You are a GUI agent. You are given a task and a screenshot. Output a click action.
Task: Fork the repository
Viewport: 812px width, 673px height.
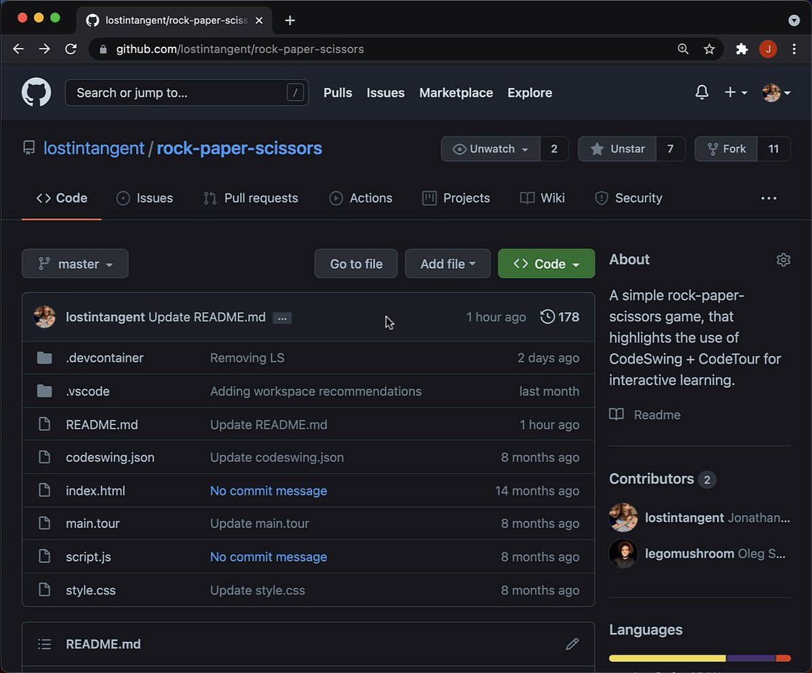(726, 149)
